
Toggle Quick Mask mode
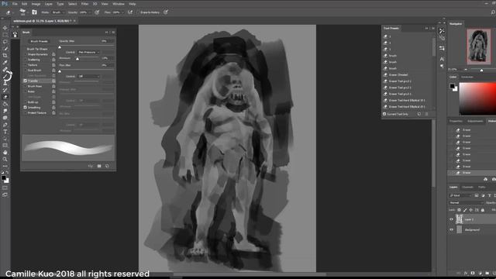tap(5, 188)
